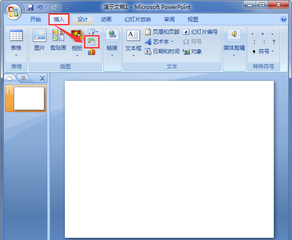
Task: Go to the 动画 tab
Action: tap(106, 20)
